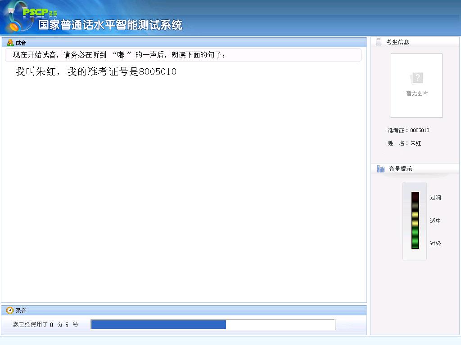461x345 pixels.
Task: Click the person icon beside 试音
Action: click(x=10, y=43)
